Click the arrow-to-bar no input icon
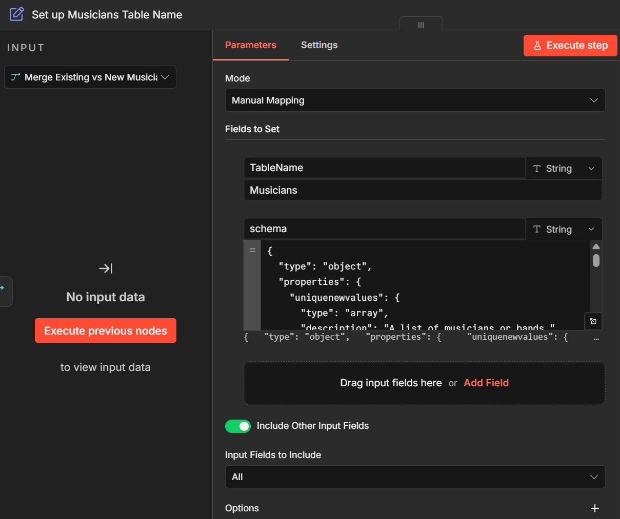This screenshot has width=620, height=519. click(x=106, y=268)
